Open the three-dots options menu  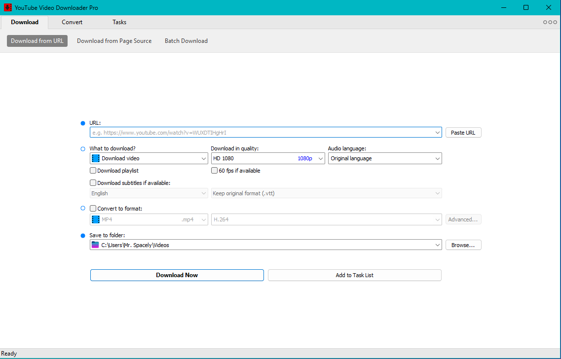[x=550, y=22]
